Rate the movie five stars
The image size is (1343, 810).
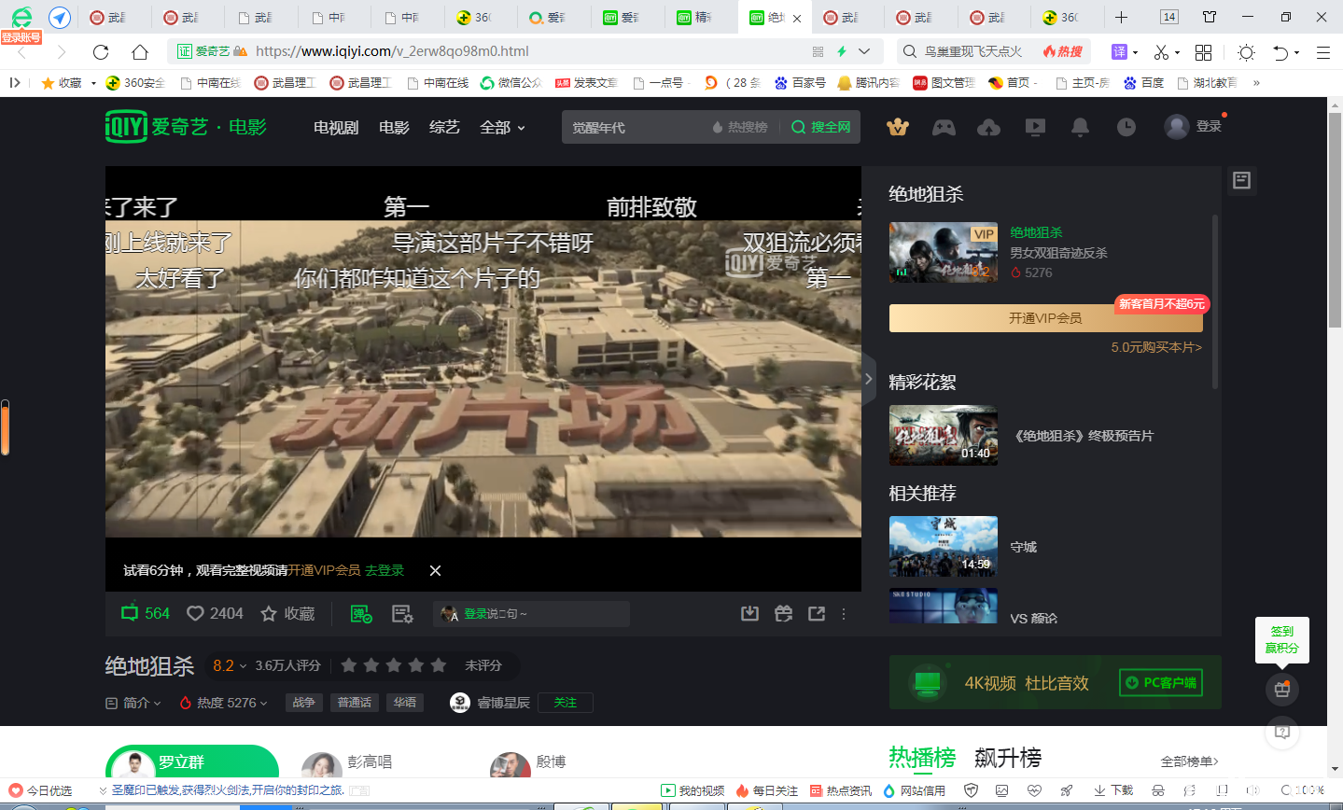pyautogui.click(x=439, y=665)
